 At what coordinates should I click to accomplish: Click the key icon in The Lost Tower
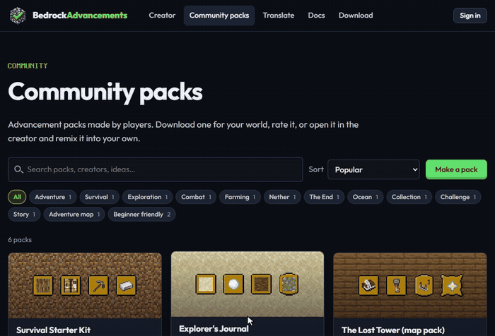pyautogui.click(x=396, y=286)
